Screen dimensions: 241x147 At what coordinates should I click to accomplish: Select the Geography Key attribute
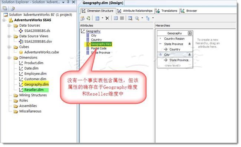(x=101, y=44)
